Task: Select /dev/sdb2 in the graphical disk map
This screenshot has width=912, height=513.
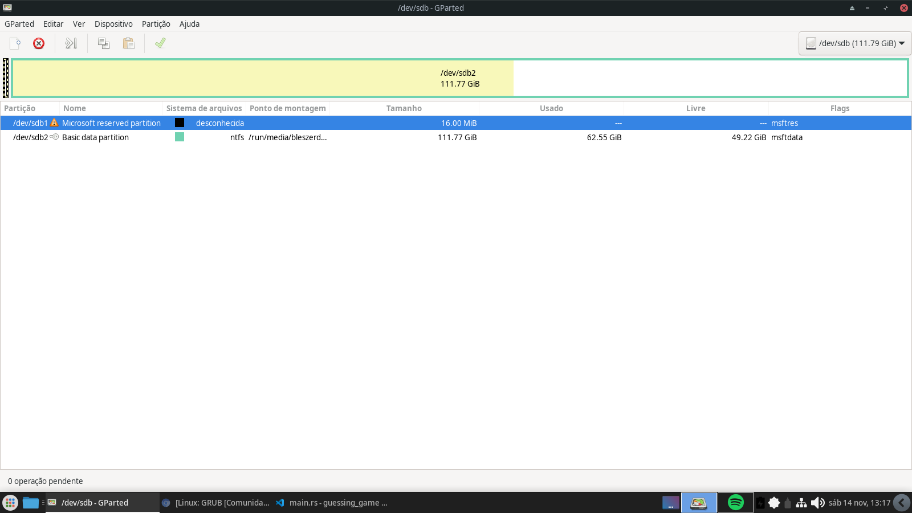Action: click(x=459, y=78)
